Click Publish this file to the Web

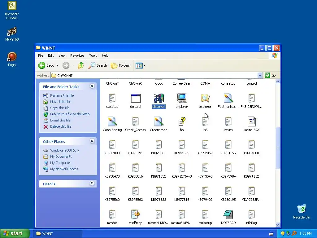(x=70, y=114)
